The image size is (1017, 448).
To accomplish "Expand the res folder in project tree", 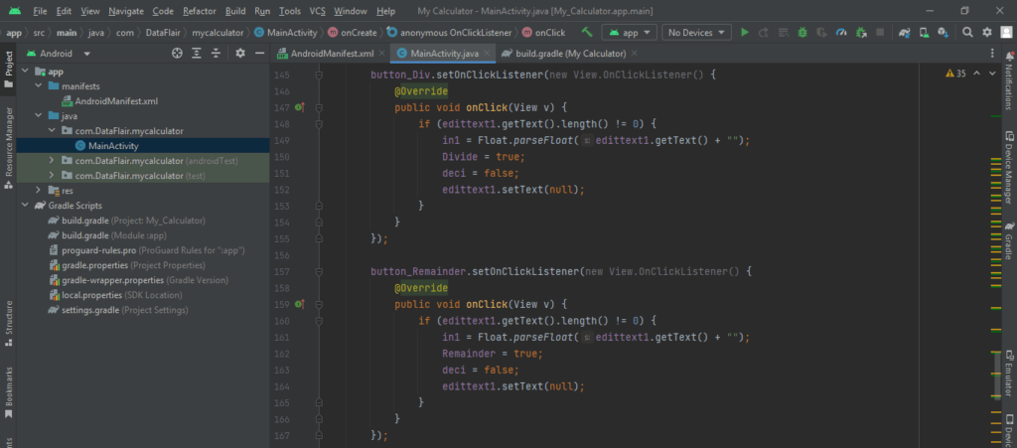I will tap(39, 190).
